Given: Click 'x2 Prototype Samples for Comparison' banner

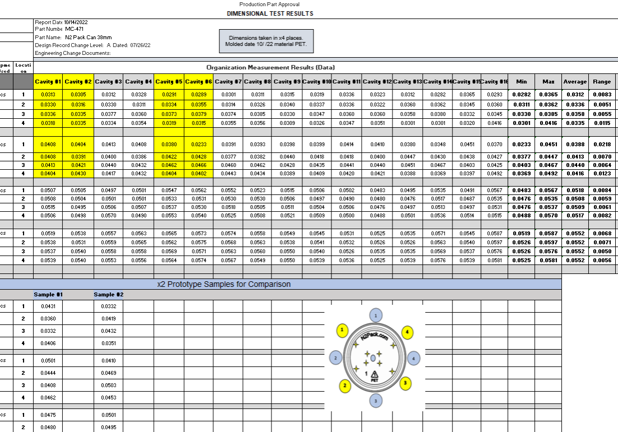Looking at the screenshot, I should [224, 284].
